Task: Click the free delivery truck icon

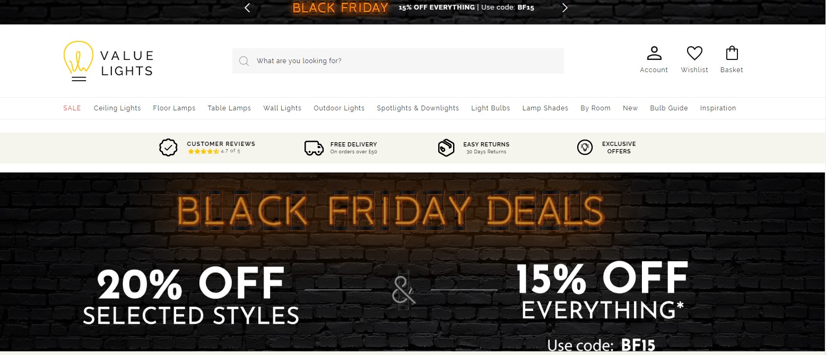Action: click(x=314, y=148)
